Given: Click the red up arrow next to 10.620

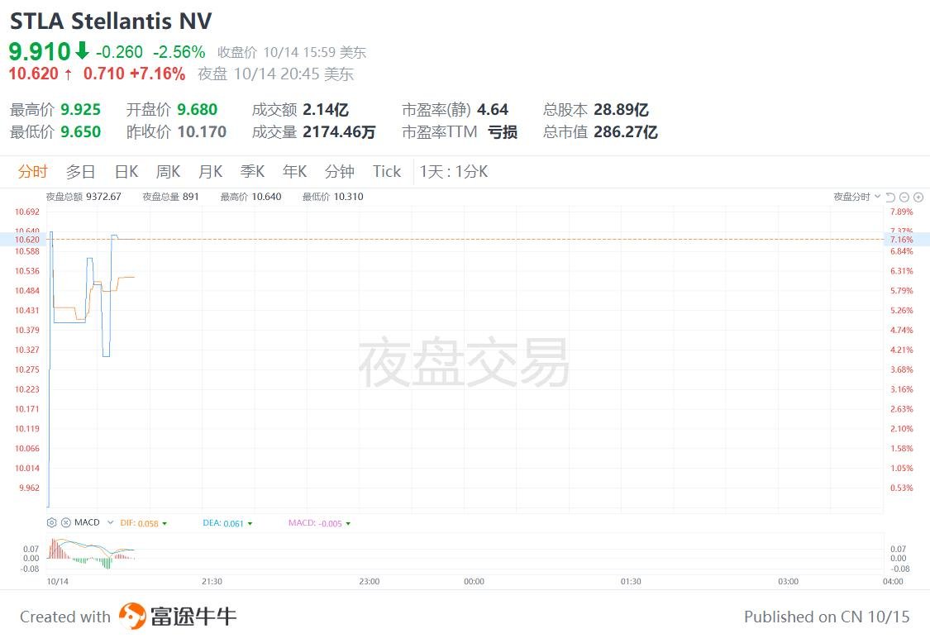Looking at the screenshot, I should pos(69,74).
